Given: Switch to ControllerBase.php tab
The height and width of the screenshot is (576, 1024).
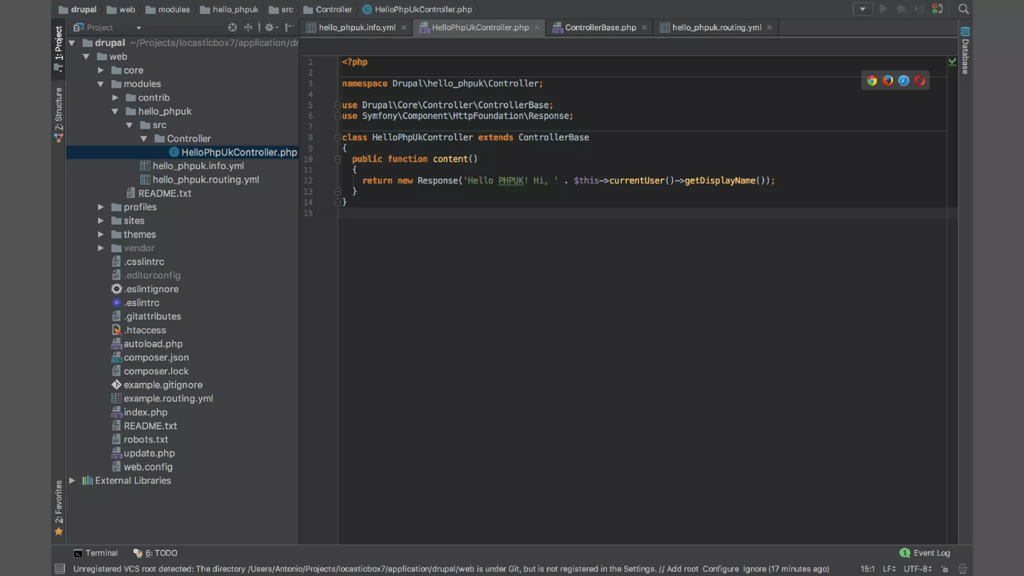Looking at the screenshot, I should (x=600, y=27).
